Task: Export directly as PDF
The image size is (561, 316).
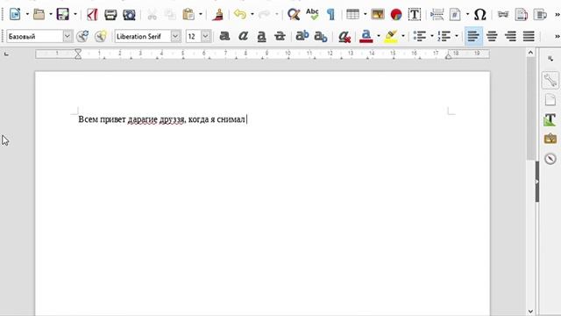Action: pyautogui.click(x=92, y=14)
